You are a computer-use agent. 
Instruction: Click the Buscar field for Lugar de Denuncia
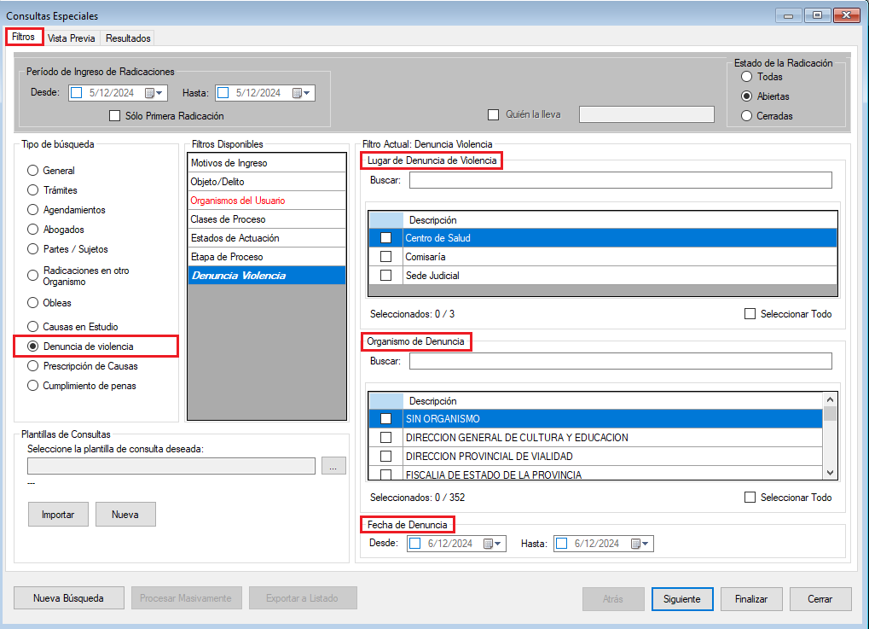coord(620,180)
